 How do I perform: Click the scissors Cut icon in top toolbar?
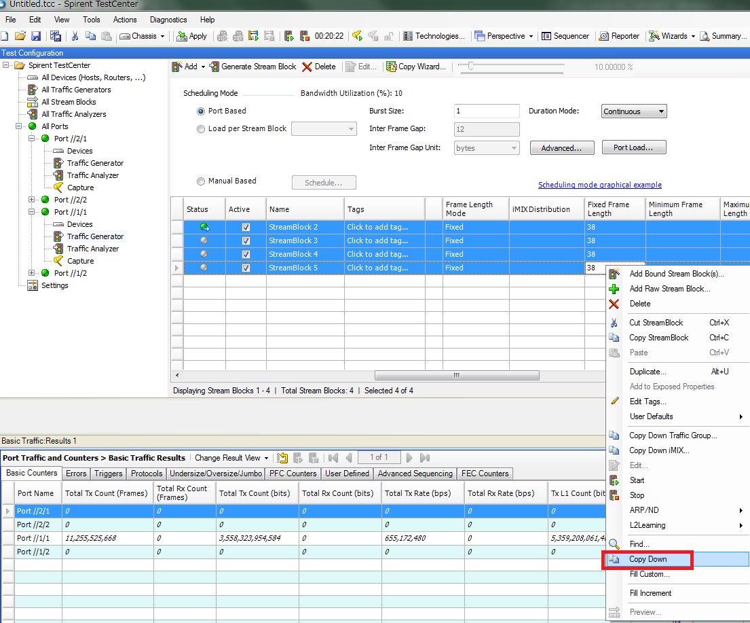(x=75, y=36)
